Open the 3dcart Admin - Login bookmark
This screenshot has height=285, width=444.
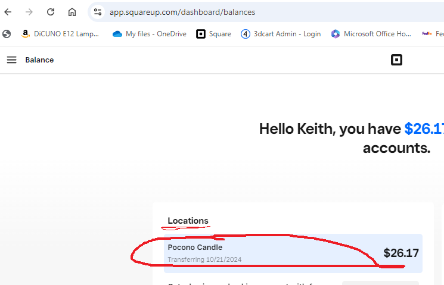pos(281,34)
